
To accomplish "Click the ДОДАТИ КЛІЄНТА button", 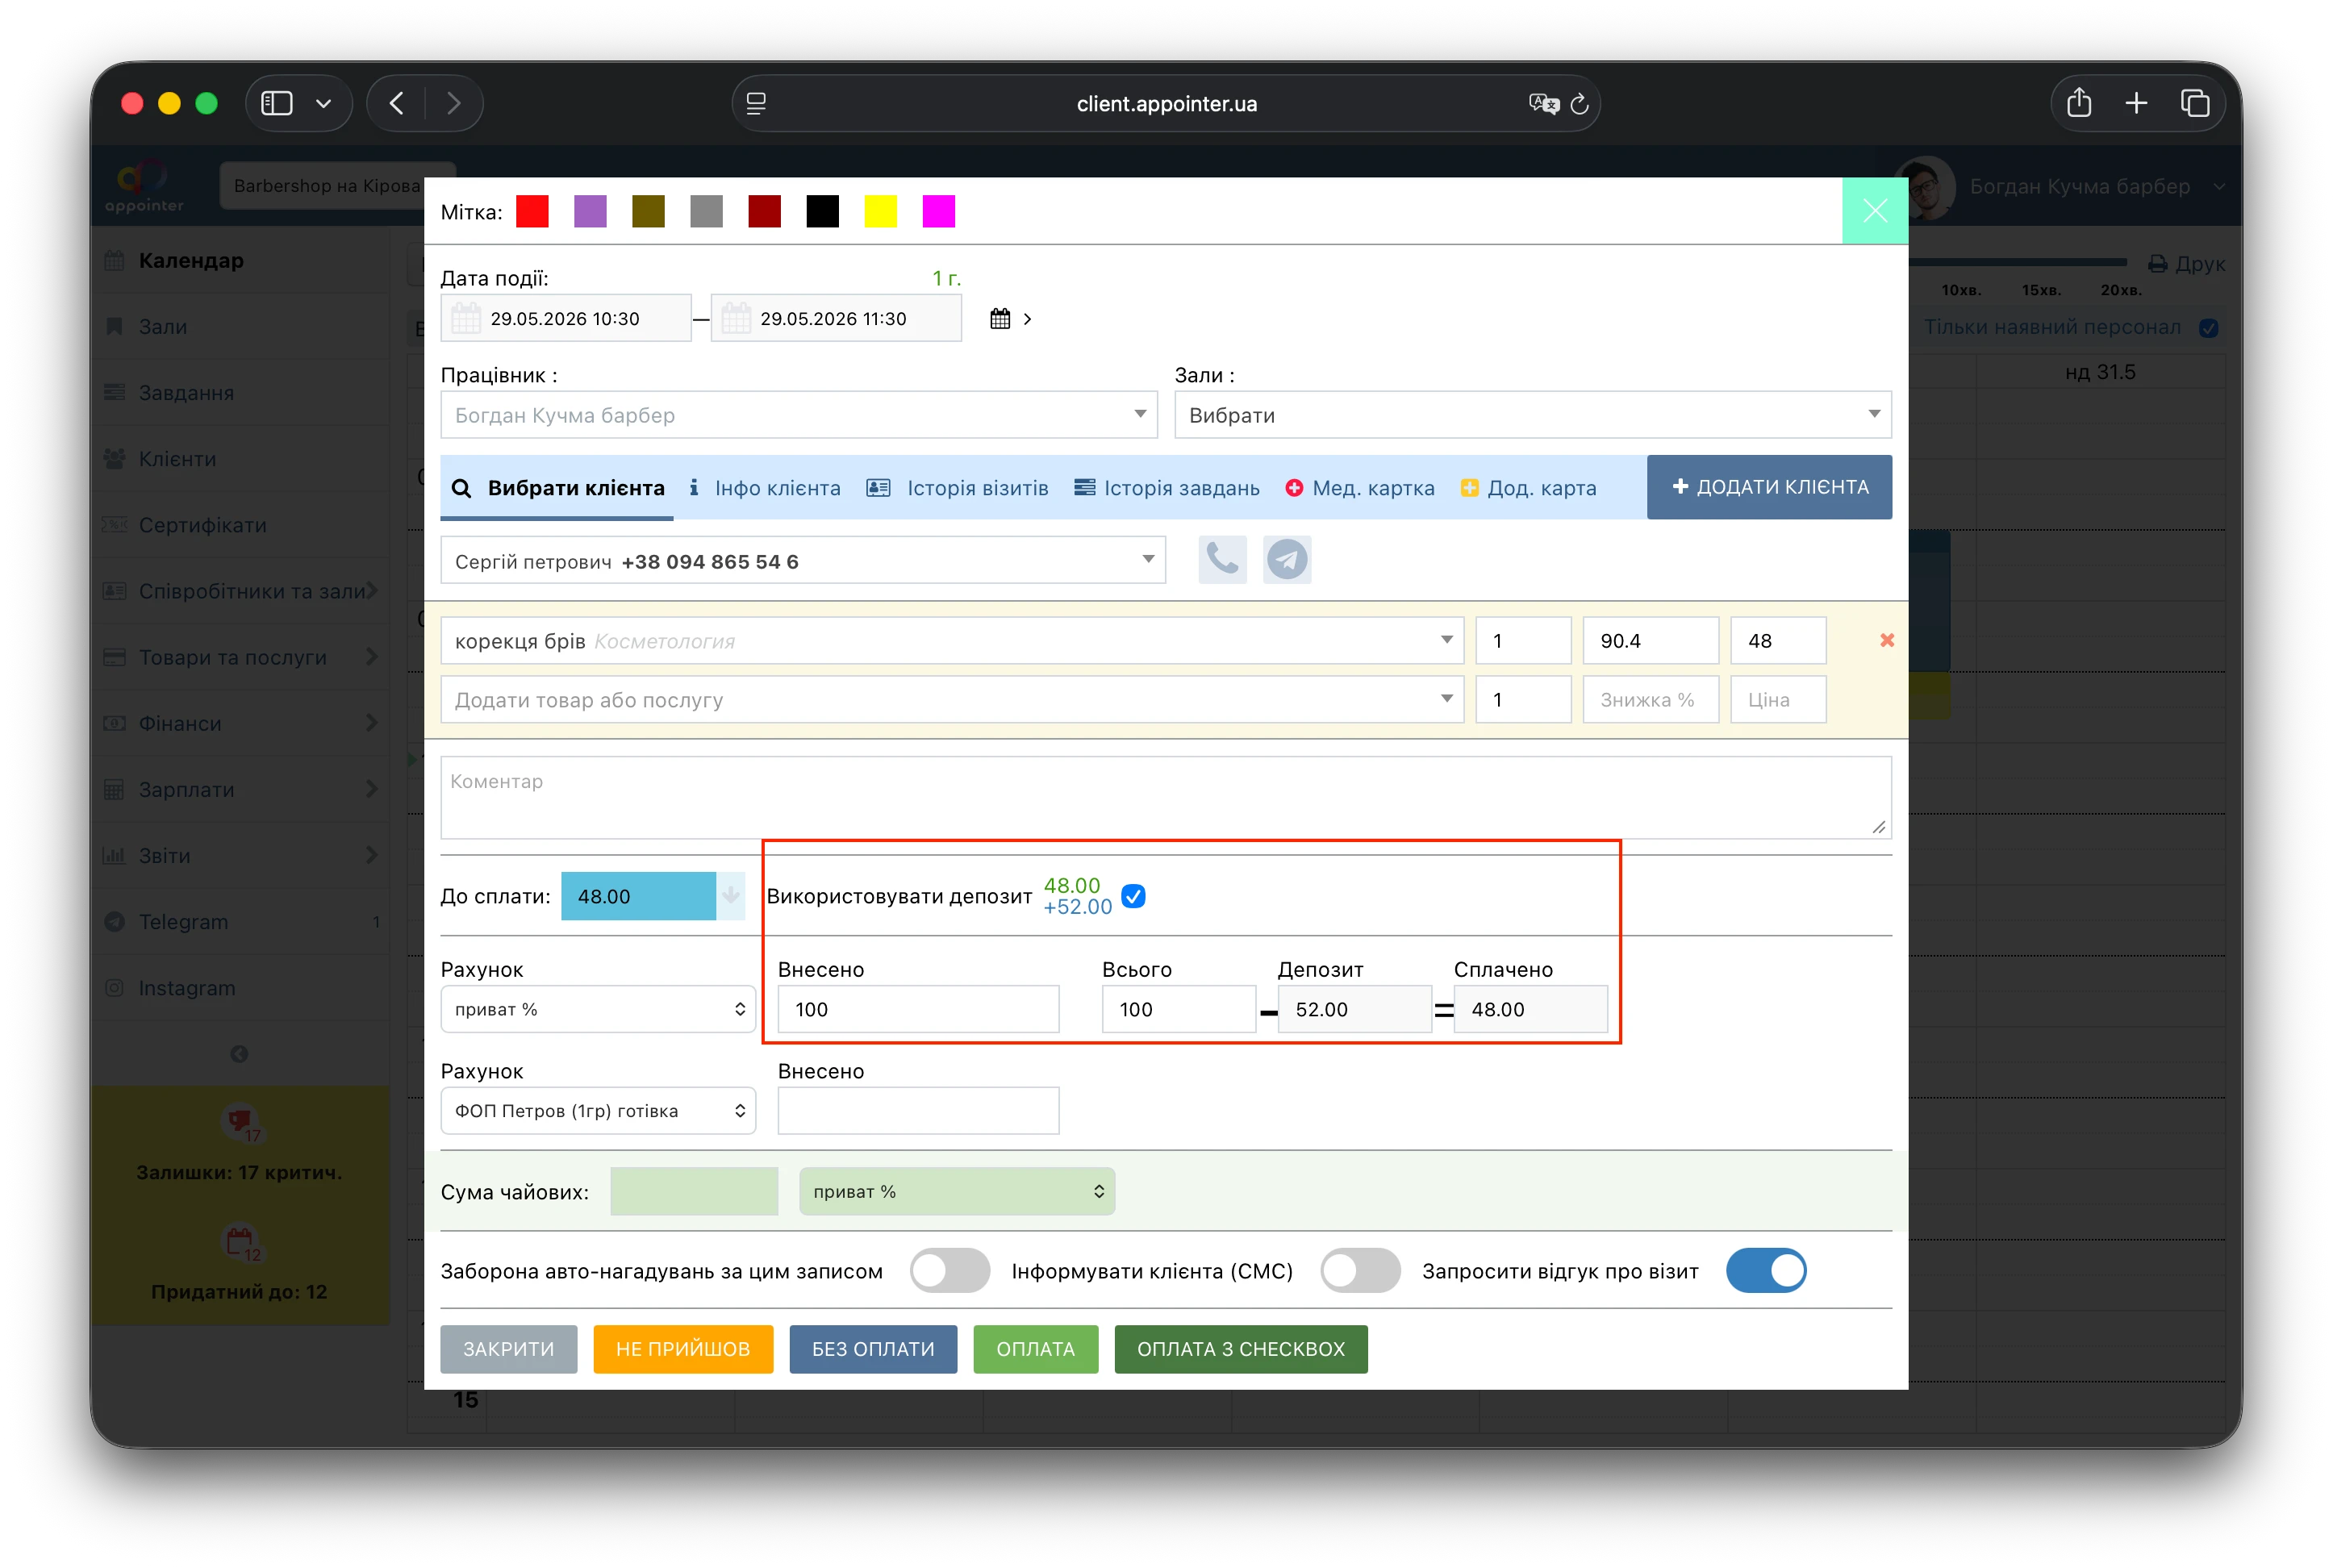I will pos(1770,487).
